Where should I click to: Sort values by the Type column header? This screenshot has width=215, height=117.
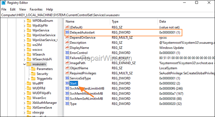click(134, 22)
